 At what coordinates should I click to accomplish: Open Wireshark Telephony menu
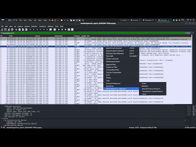(43, 26)
